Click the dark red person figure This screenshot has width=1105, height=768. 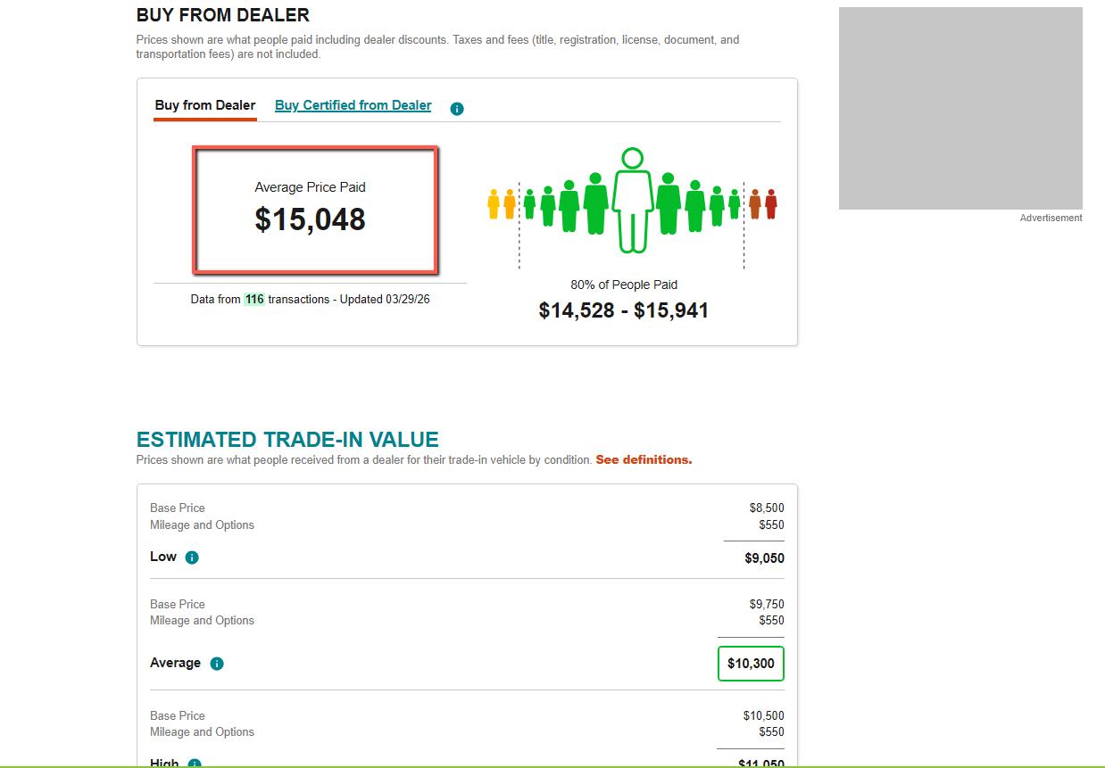(x=771, y=203)
